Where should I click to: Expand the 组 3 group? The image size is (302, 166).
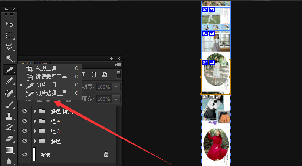click(x=35, y=131)
